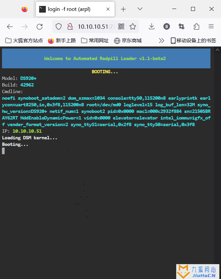Click cmdline line starting 'AY62RT HddEnableDynamicPower=1'

tap(106, 118)
